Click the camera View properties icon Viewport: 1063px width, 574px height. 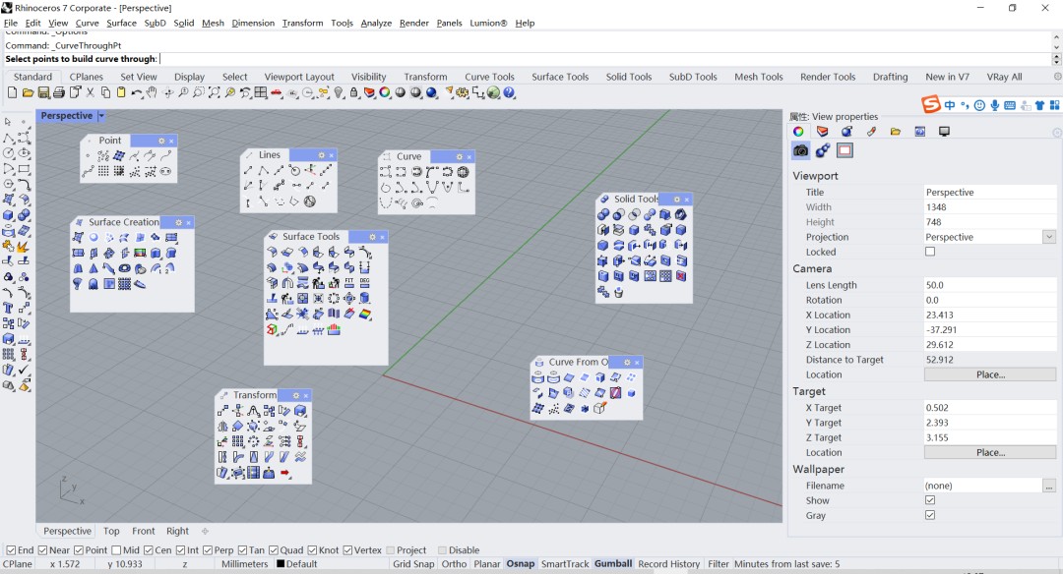click(800, 150)
